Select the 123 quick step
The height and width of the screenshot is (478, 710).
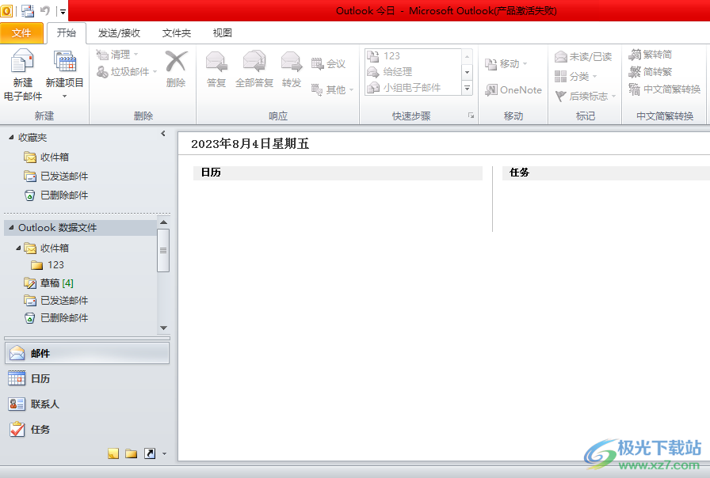point(413,56)
